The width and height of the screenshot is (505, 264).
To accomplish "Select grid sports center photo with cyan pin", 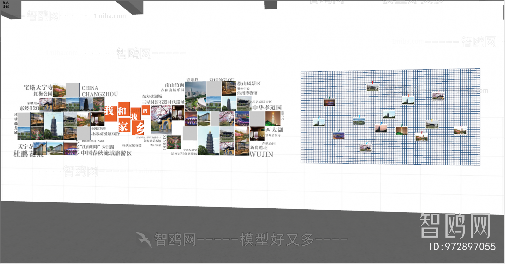I will click(359, 121).
